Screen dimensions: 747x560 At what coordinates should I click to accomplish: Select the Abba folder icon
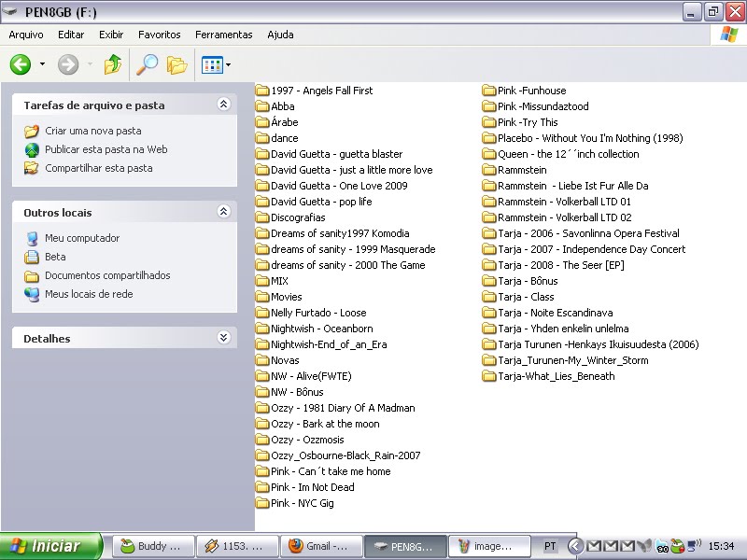(x=262, y=106)
